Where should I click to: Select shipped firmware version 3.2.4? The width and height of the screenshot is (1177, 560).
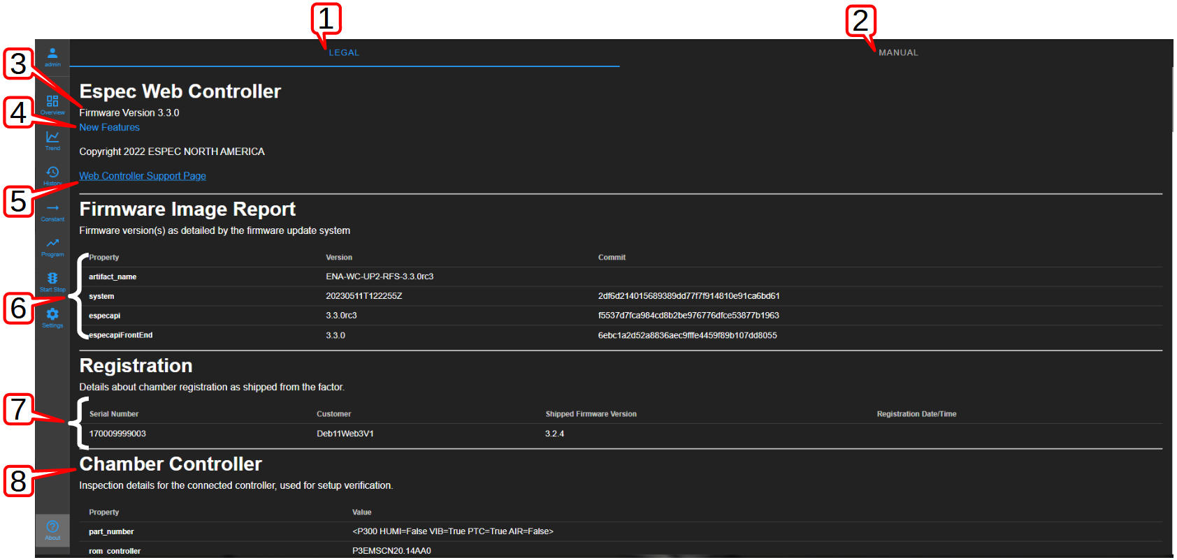(x=554, y=434)
